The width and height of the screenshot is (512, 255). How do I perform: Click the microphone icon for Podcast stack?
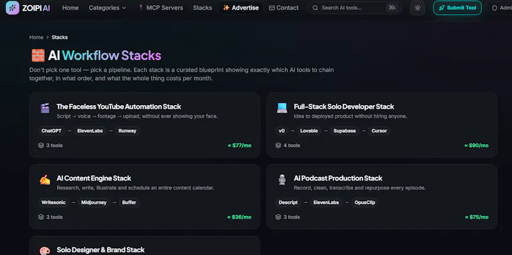click(282, 179)
